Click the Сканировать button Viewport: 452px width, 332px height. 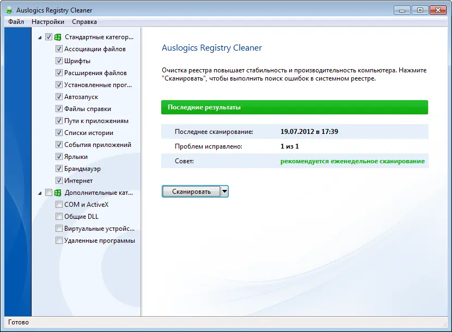tap(191, 192)
